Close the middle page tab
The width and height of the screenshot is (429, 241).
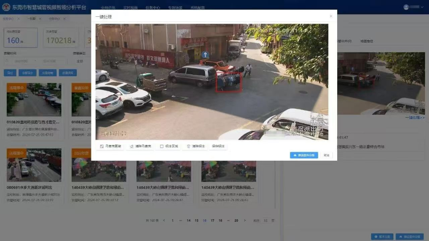[x=40, y=19]
